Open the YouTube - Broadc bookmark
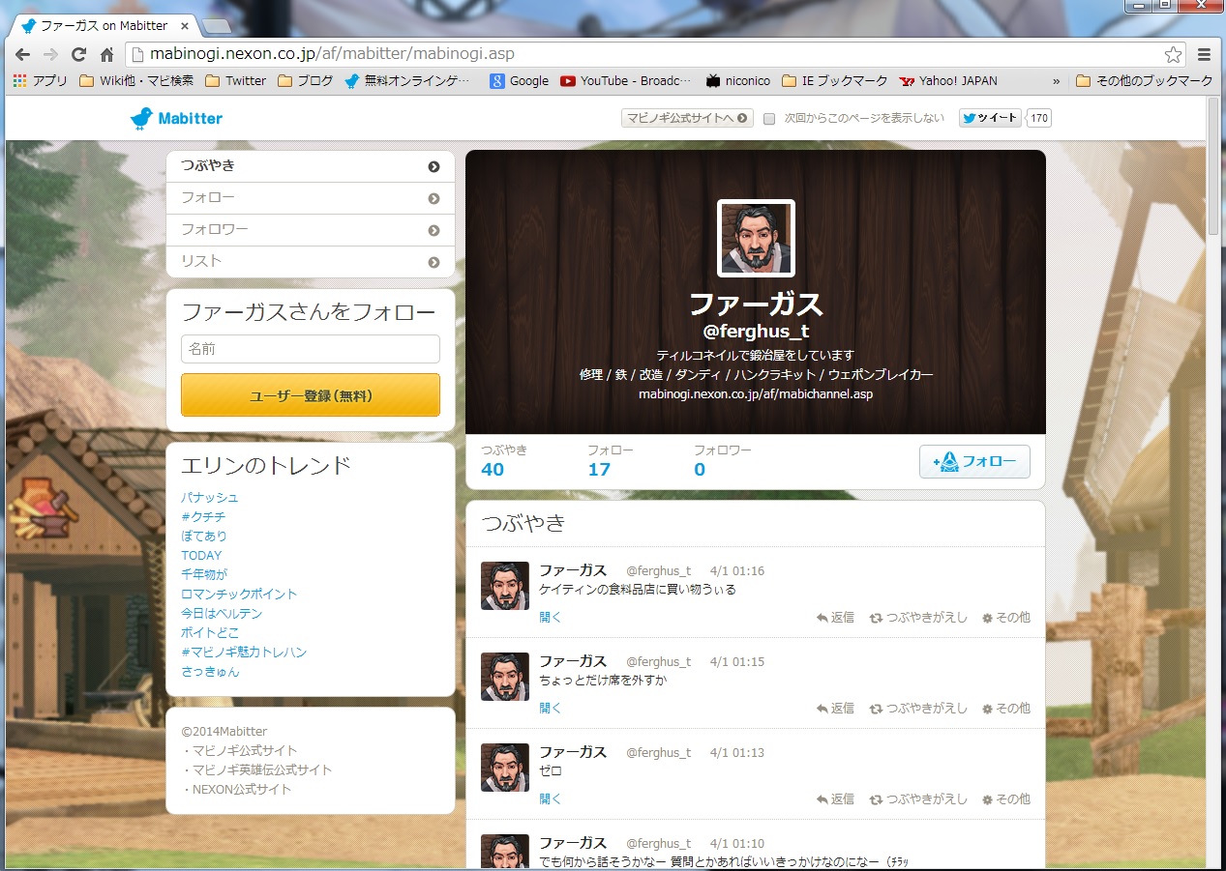Image resolution: width=1226 pixels, height=871 pixels. 626,81
